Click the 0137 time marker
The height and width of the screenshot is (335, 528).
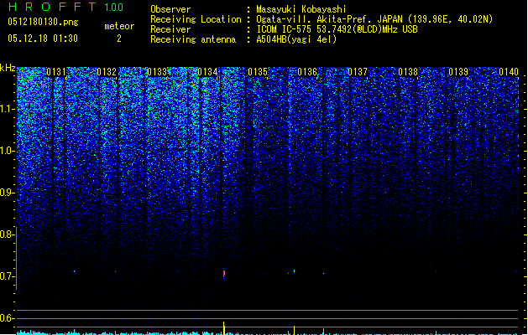click(x=358, y=72)
